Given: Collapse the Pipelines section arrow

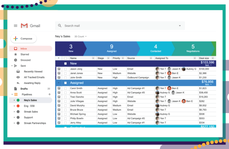Looking at the screenshot, I should point(12,94).
